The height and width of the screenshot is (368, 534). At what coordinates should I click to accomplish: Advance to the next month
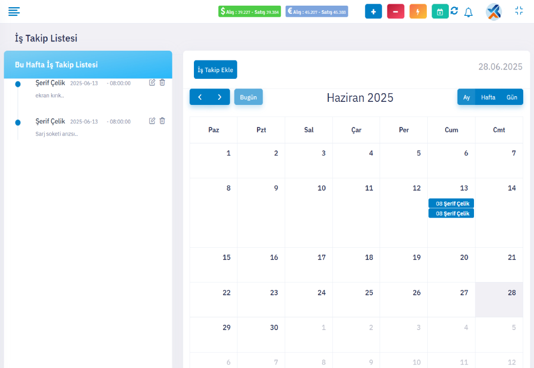pos(220,97)
